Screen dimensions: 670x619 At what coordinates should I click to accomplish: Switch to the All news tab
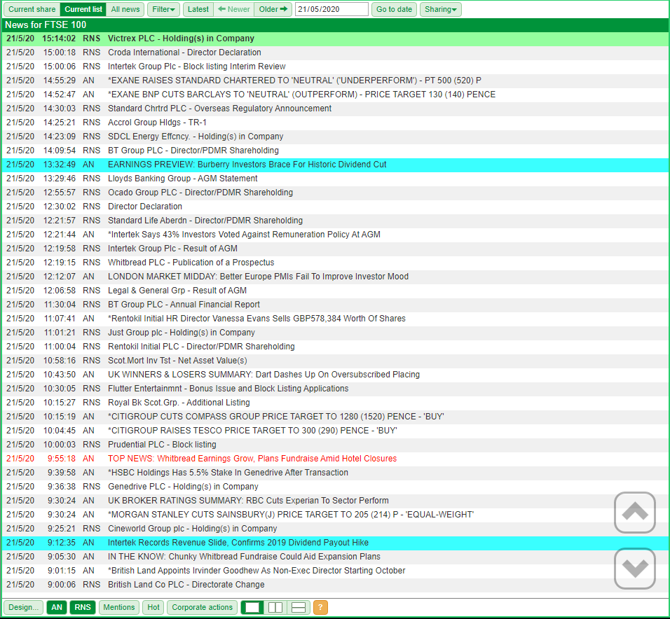(125, 9)
